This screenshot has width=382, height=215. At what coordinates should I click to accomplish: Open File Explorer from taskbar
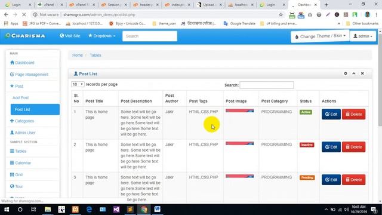click(48, 210)
